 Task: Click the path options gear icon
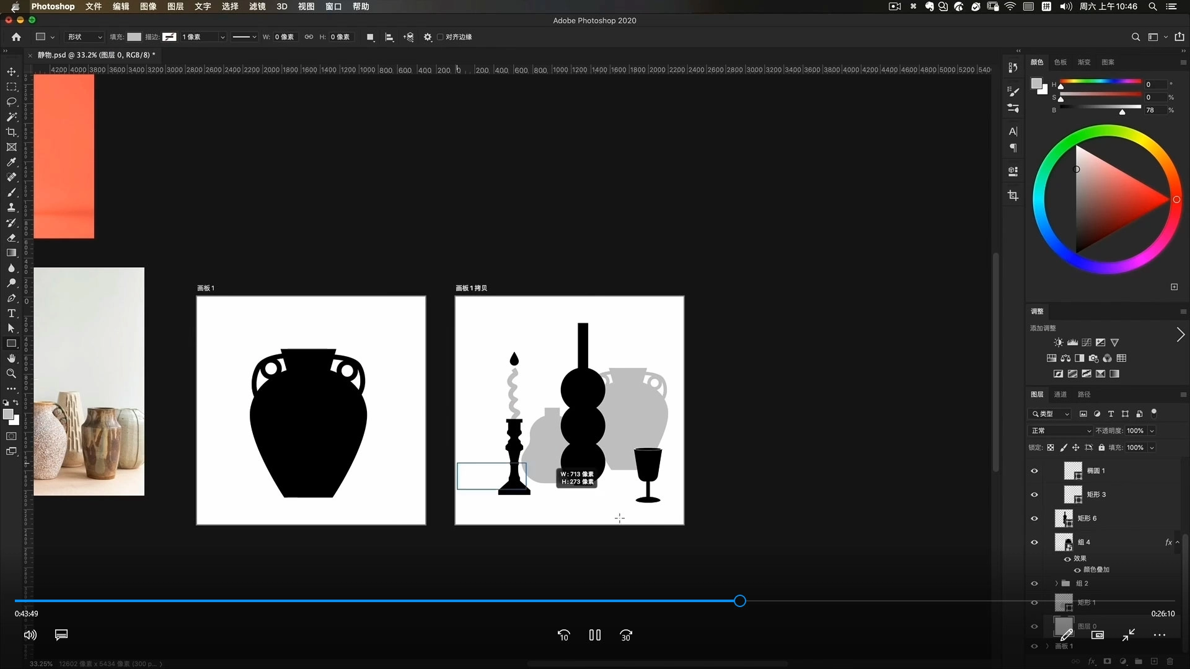tap(428, 37)
